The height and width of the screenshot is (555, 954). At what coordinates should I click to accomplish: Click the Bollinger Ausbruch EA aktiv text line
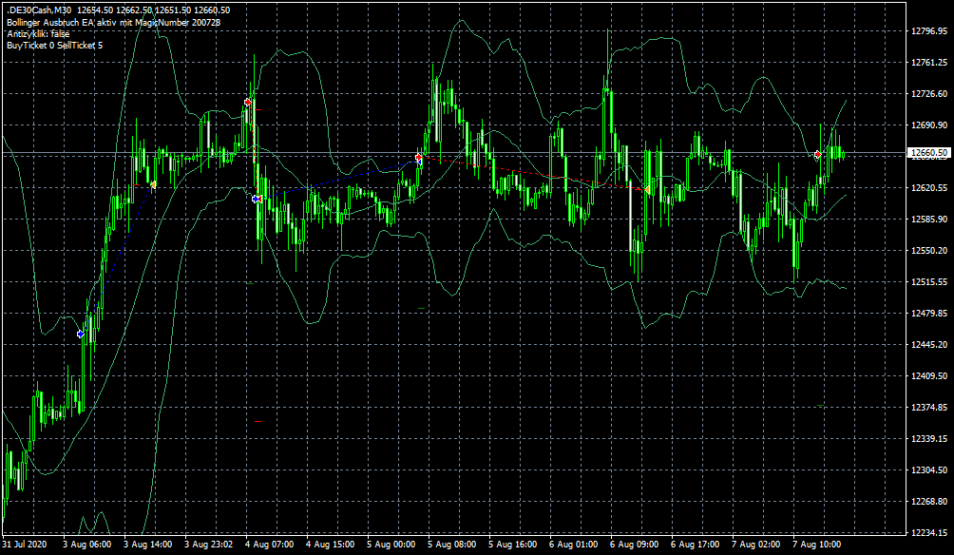[x=114, y=23]
